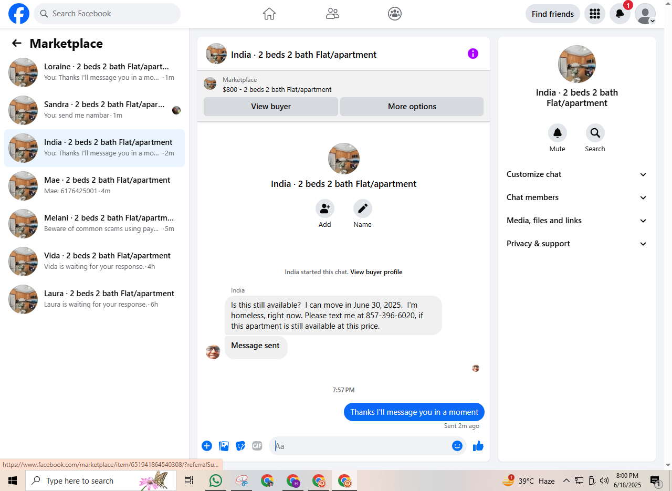This screenshot has height=491, width=672.
Task: Click the More options button
Action: coord(412,107)
